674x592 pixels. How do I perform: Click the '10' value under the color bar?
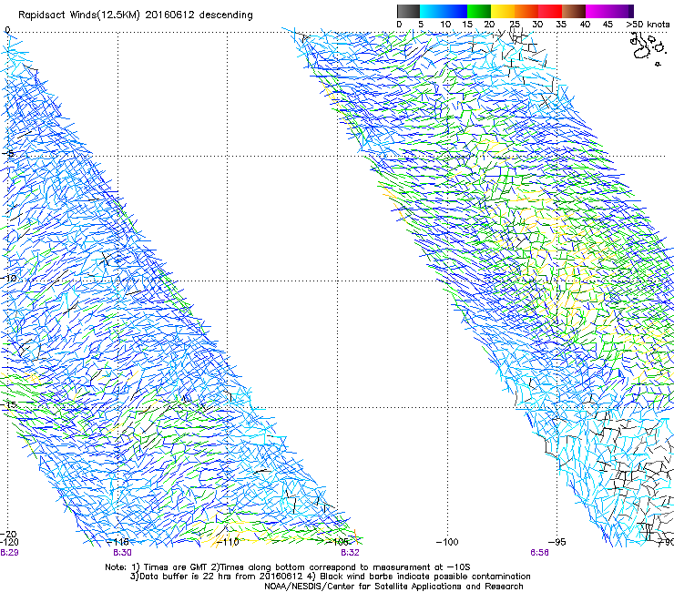tap(445, 25)
